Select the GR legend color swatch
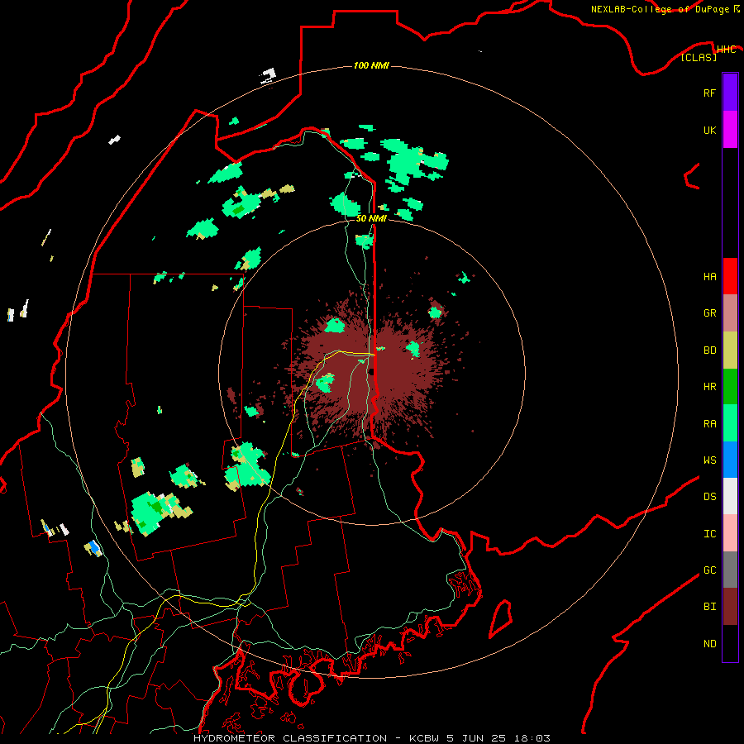This screenshot has height=744, width=744. pyautogui.click(x=730, y=313)
